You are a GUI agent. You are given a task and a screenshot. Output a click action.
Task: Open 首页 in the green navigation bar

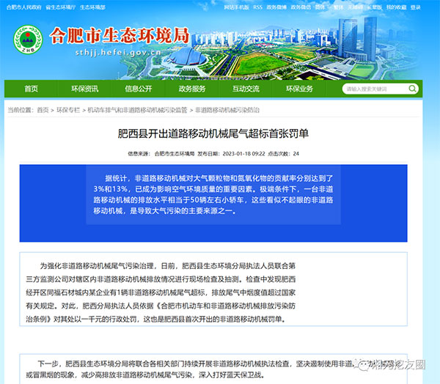pyautogui.click(x=31, y=89)
